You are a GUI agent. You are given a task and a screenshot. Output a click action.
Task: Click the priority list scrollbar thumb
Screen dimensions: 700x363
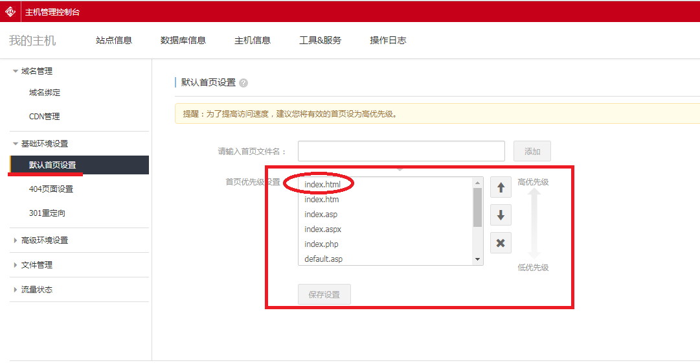(477, 207)
